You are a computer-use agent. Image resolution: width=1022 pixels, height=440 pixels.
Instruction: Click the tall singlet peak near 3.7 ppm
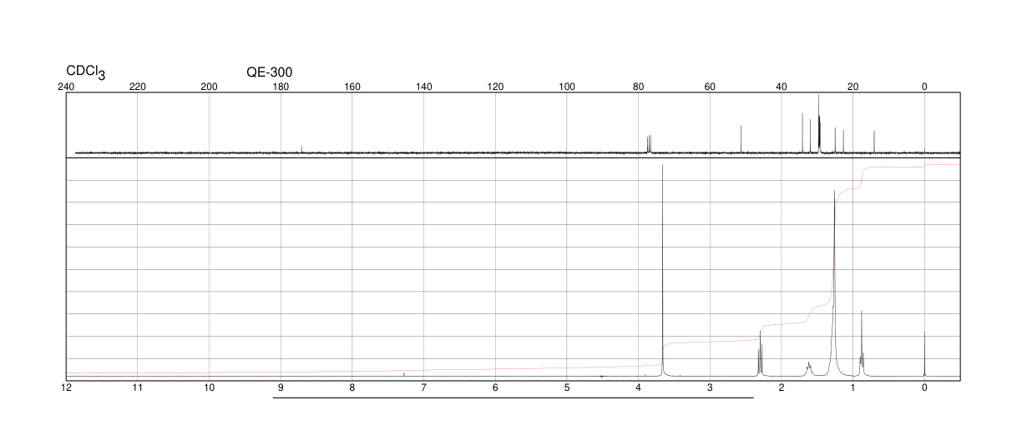pos(662,270)
